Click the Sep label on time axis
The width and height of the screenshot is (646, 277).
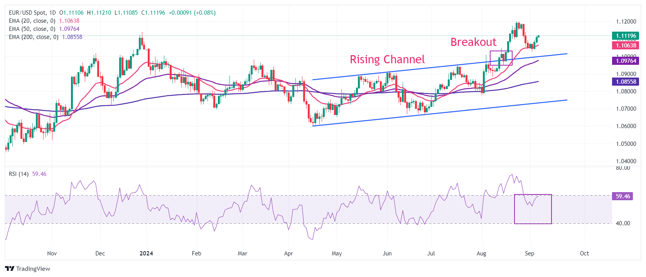530,253
